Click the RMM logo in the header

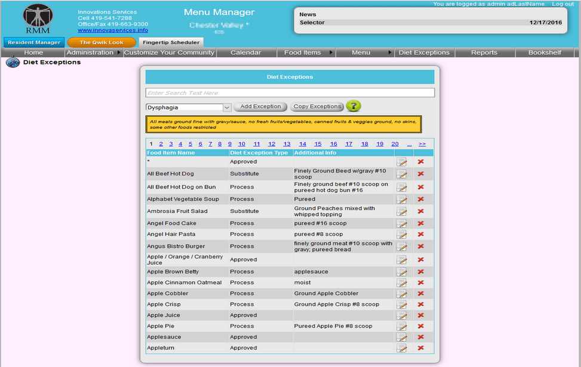37,18
